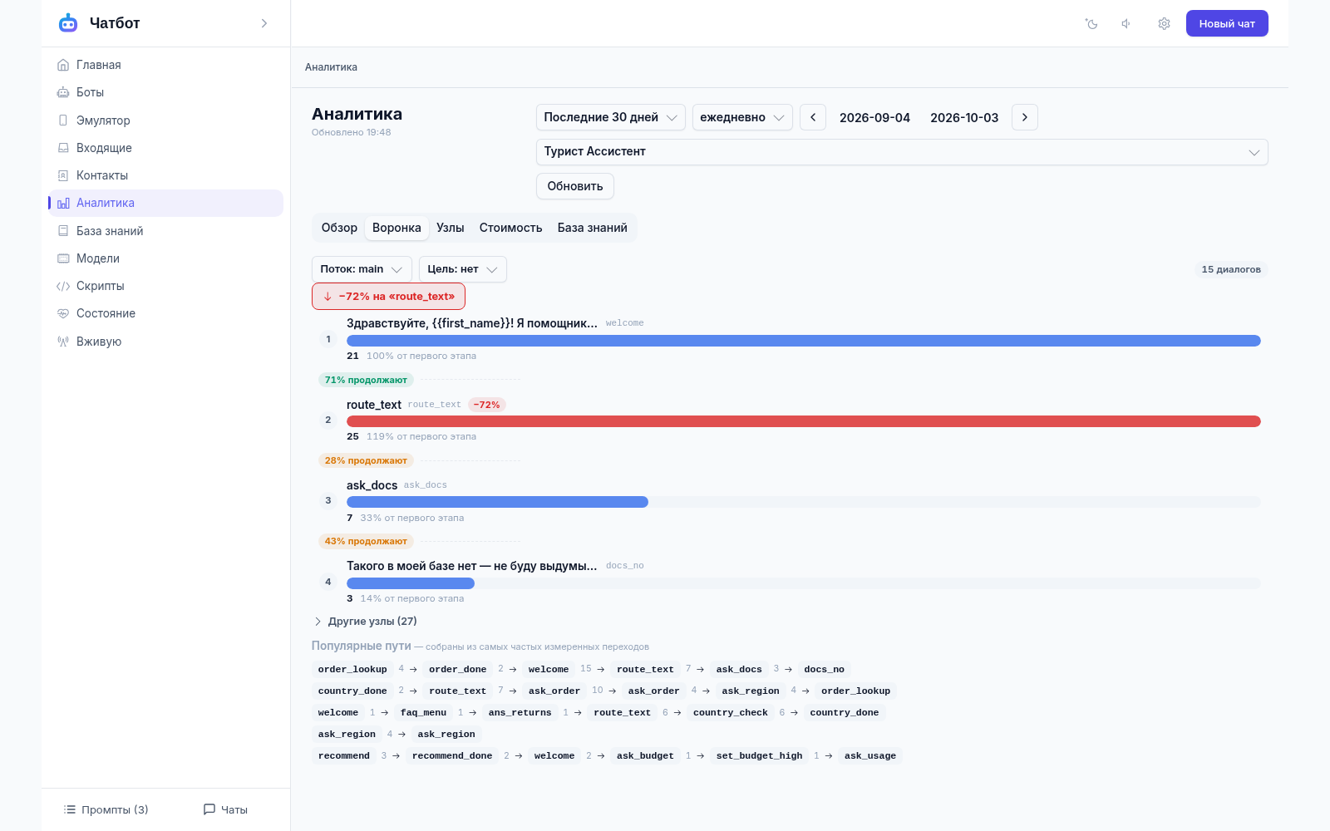Switch to База знаний analytics tab
The width and height of the screenshot is (1330, 831).
[x=593, y=228]
